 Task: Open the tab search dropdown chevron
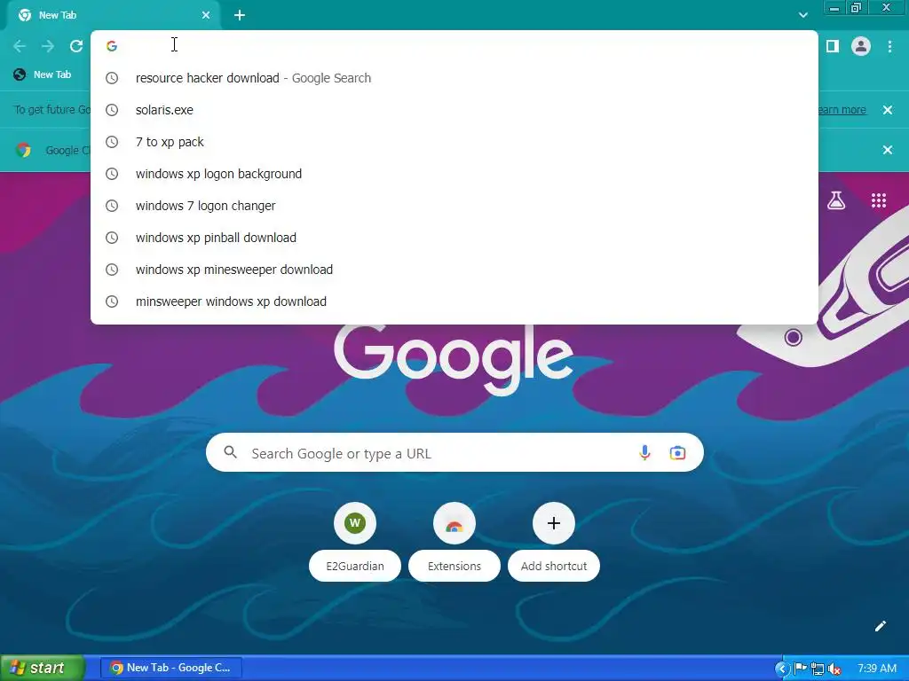(x=802, y=15)
